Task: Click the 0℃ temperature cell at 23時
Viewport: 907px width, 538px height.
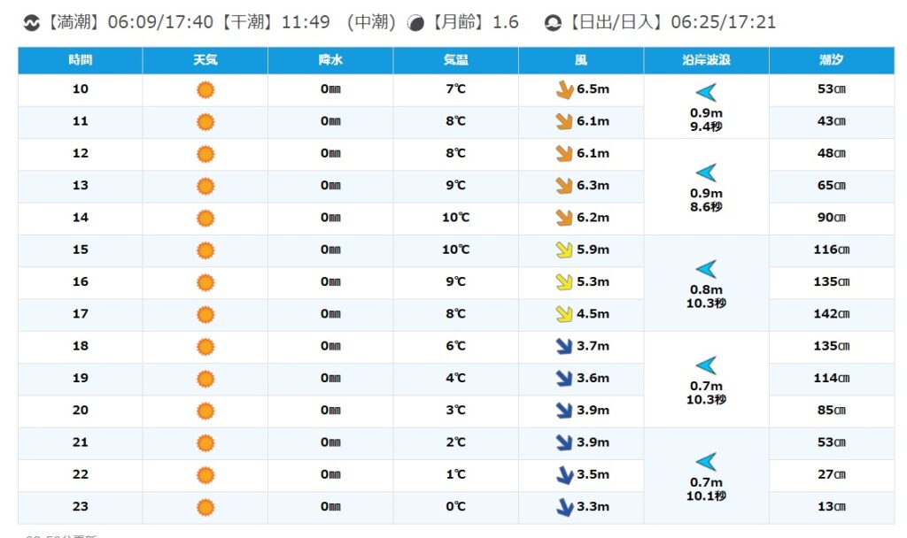Action: (x=456, y=507)
